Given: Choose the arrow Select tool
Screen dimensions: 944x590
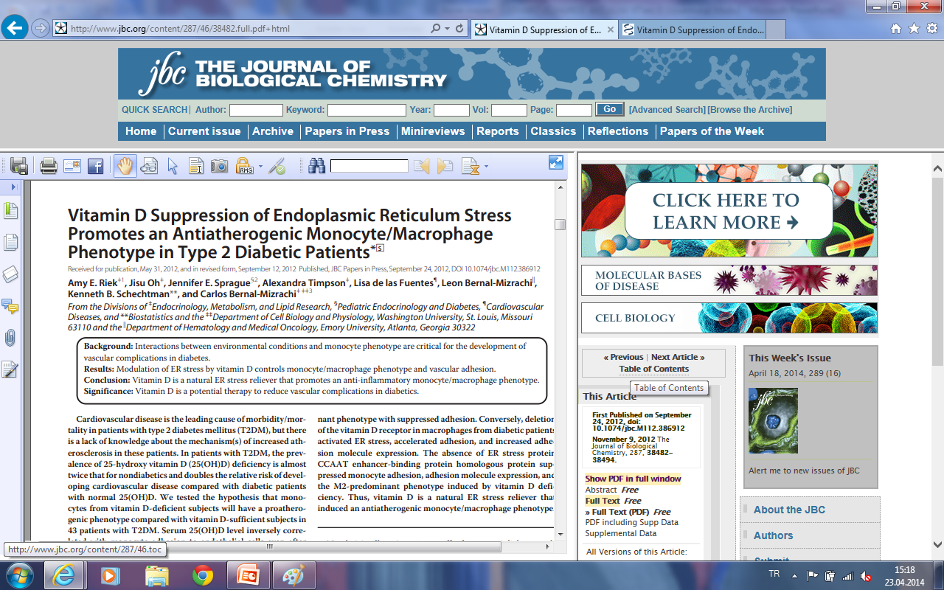Looking at the screenshot, I should [173, 166].
